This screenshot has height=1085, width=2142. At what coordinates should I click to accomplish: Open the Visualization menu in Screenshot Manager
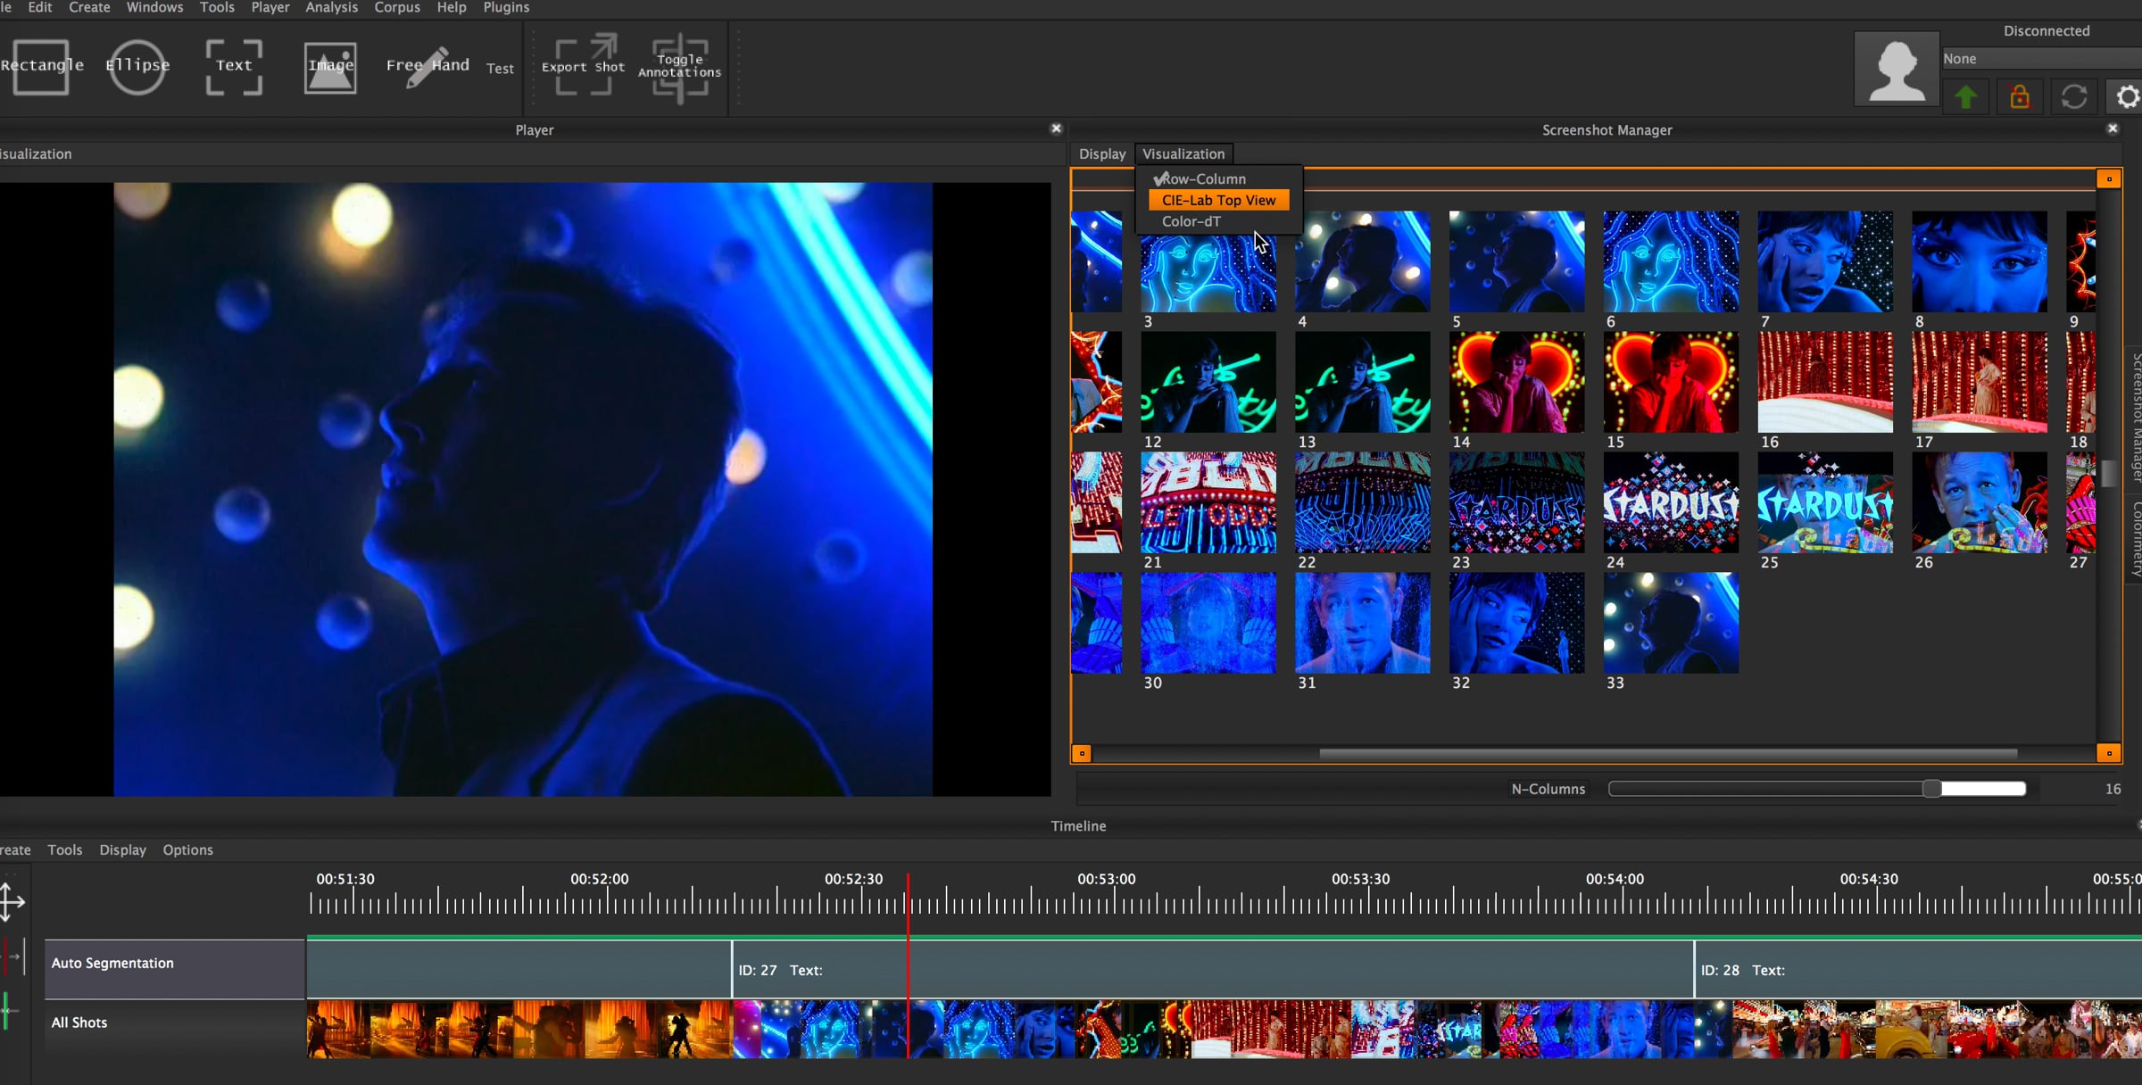tap(1183, 153)
